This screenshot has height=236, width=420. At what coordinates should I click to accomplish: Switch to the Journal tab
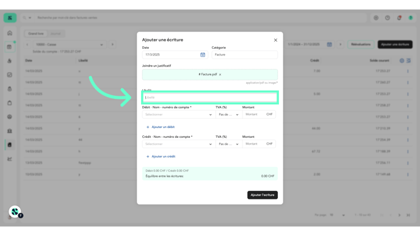56,34
